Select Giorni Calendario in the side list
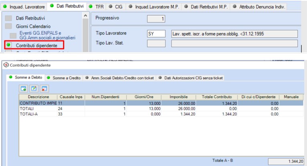307x166 pixels. pyautogui.click(x=33, y=26)
